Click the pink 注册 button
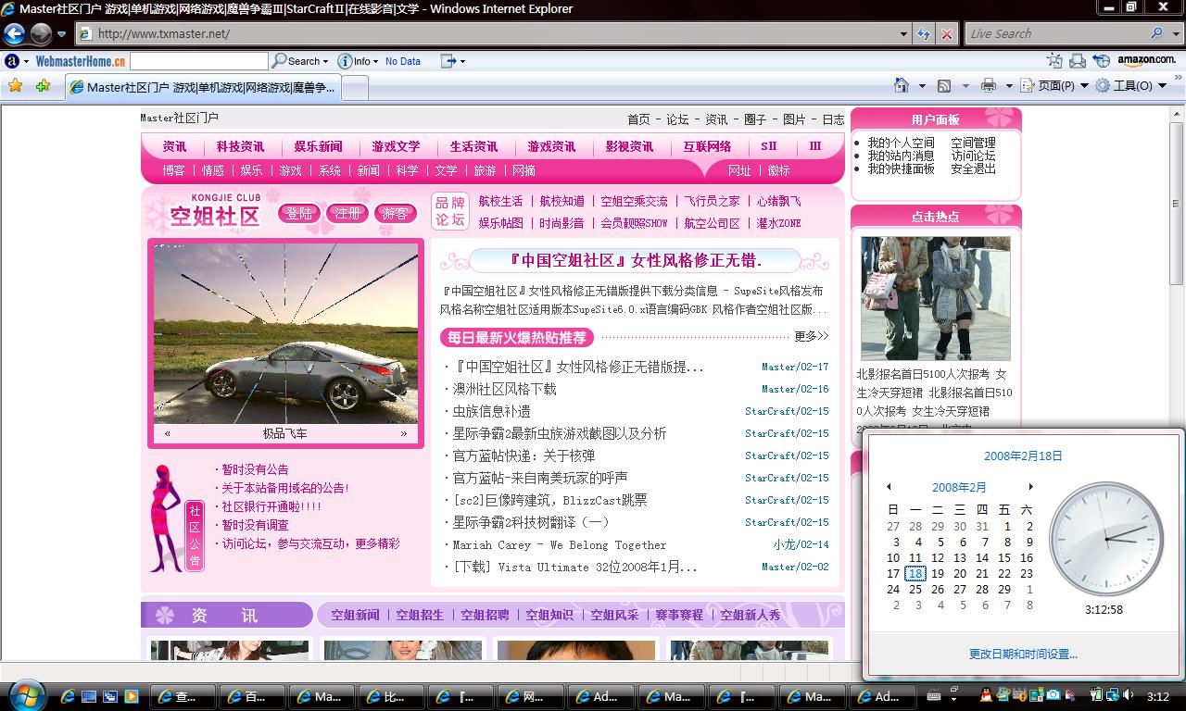 [x=347, y=213]
